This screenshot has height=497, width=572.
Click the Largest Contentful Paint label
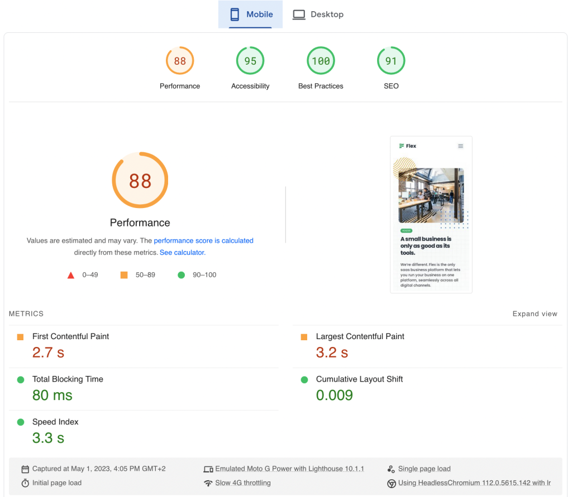tap(360, 336)
